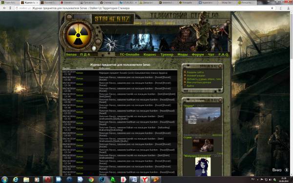This screenshot has width=293, height=183.
Task: Click the browser back arrow
Action: point(4,8)
